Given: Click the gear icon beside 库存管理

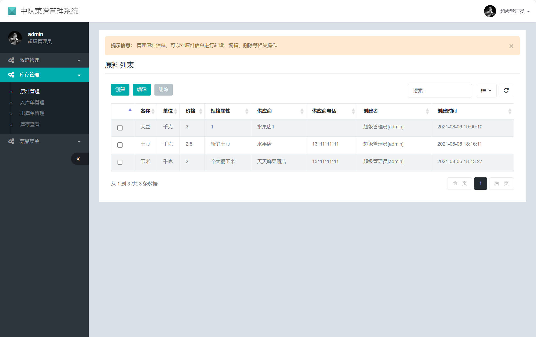Looking at the screenshot, I should pos(11,75).
